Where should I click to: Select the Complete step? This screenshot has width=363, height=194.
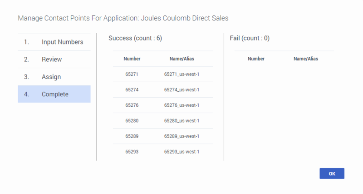[54, 94]
